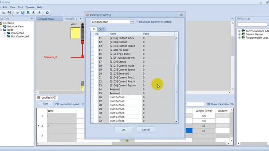Click the Sort button
The height and width of the screenshot is (151, 269).
(x=46, y=104)
